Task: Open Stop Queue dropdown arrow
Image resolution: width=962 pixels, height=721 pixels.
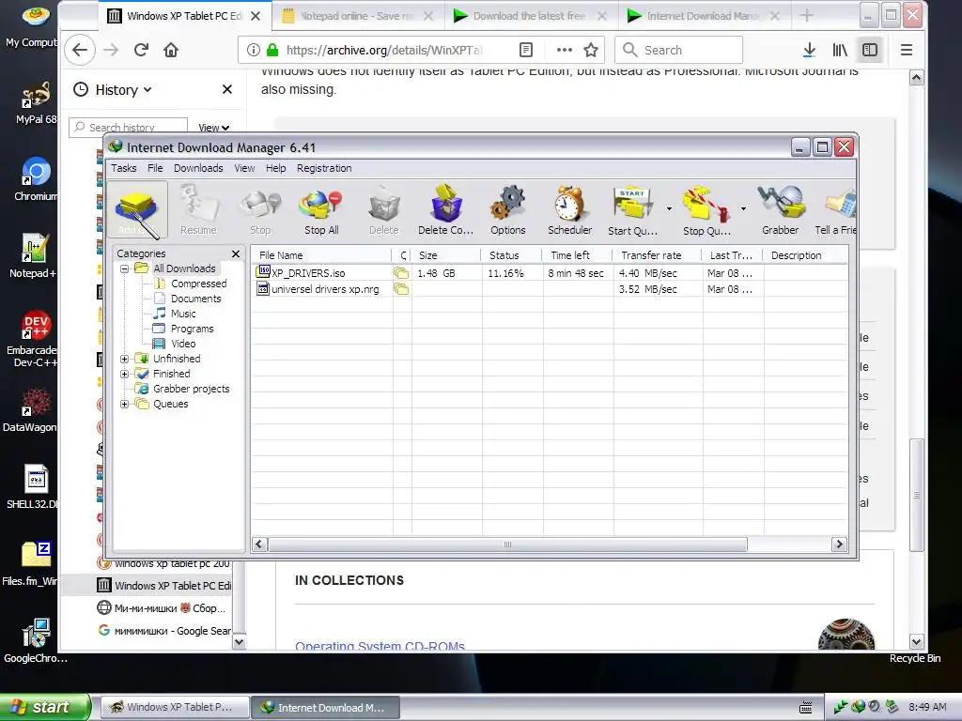Action: point(743,209)
